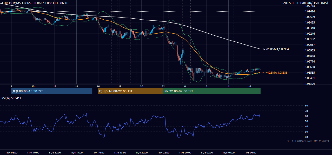Screen dimensions: 332x155
Task: Click the 11/4 08:00 time label
Action: [11, 153]
